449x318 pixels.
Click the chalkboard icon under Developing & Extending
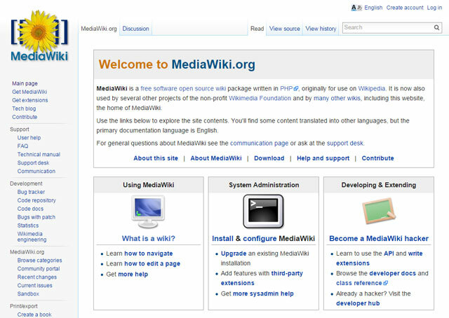coord(379,211)
